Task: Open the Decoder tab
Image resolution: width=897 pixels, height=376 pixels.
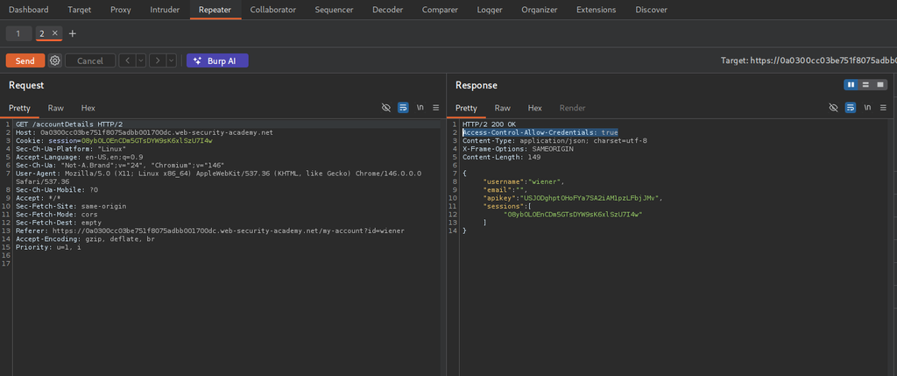Action: coord(387,10)
